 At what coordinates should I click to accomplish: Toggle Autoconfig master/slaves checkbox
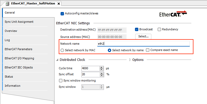click(x=62, y=14)
